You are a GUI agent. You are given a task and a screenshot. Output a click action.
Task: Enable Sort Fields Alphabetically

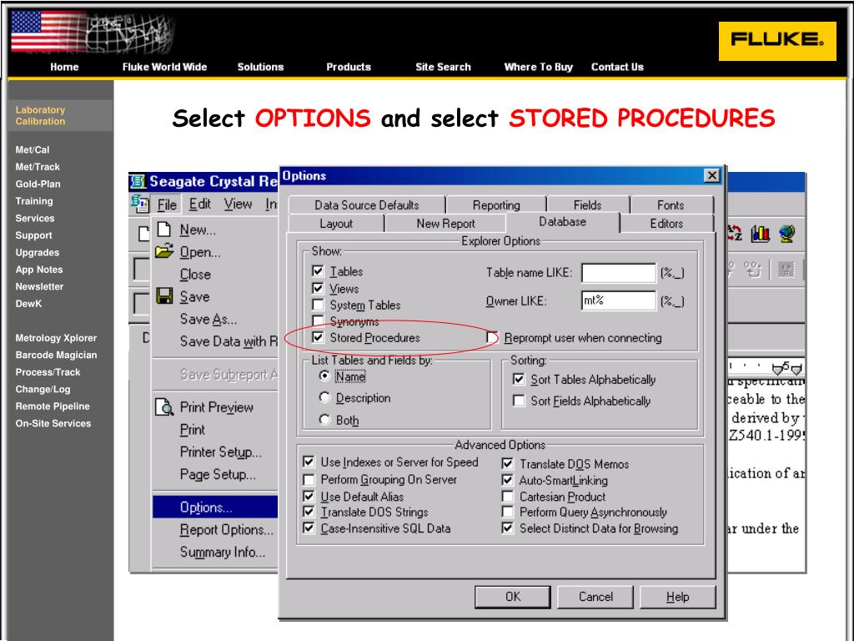coord(519,401)
